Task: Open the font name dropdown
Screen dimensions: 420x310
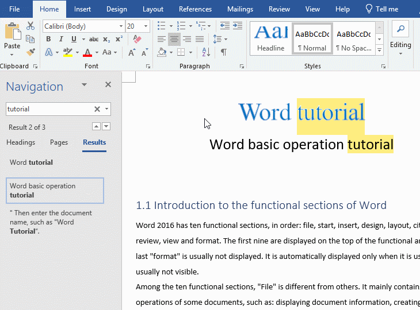Action: coord(121,26)
